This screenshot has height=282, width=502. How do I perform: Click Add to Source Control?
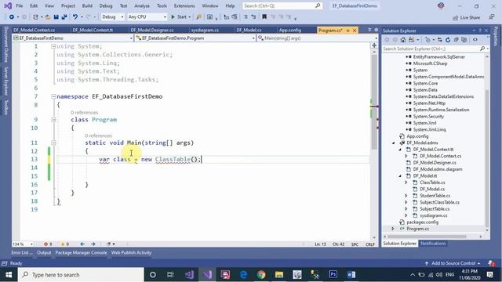point(453,263)
